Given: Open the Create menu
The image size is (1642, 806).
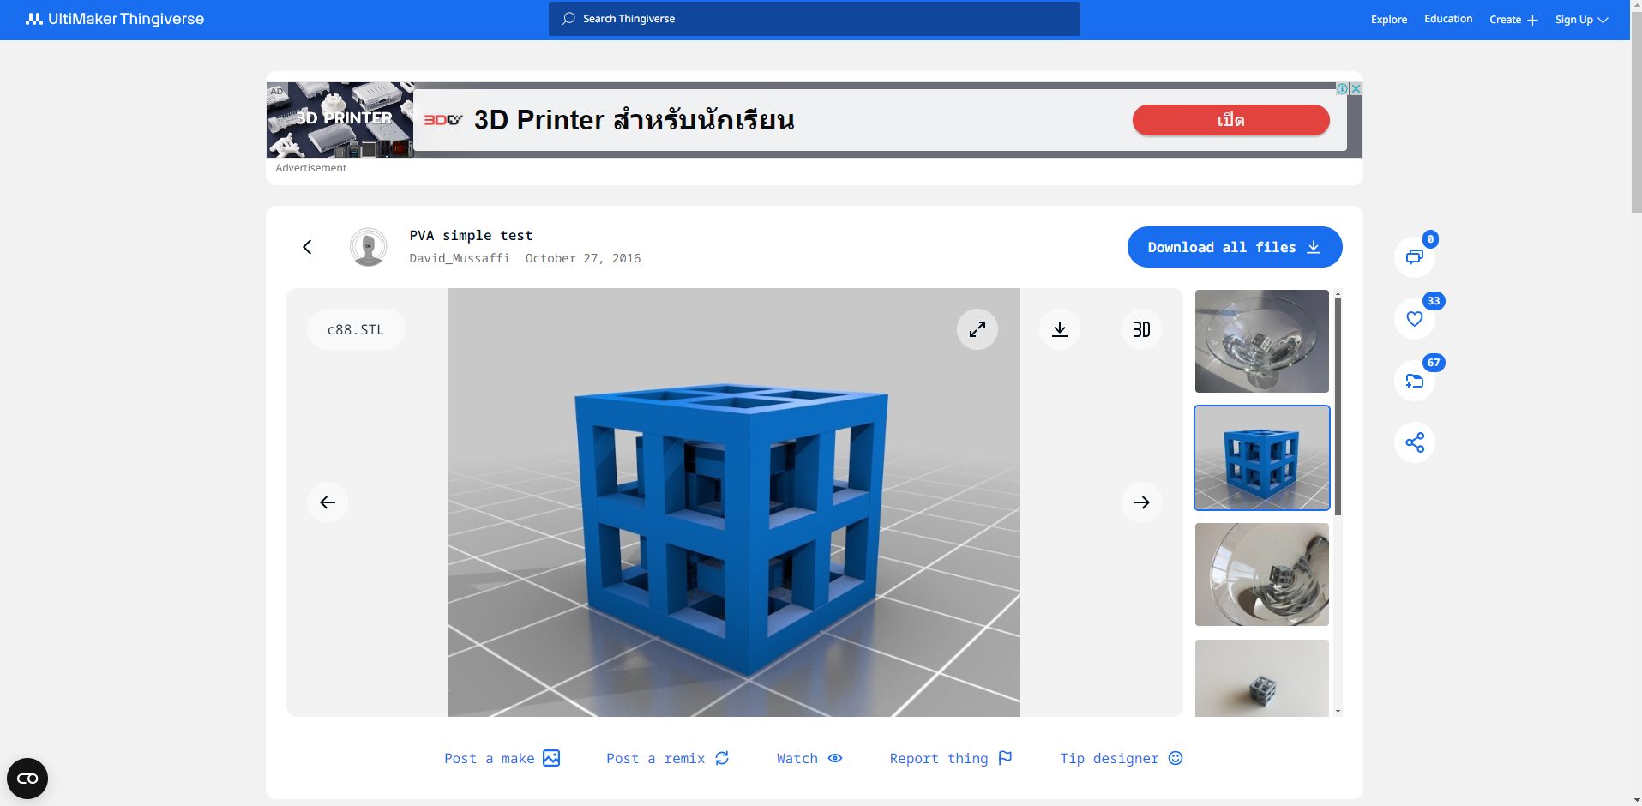Looking at the screenshot, I should coord(1512,19).
